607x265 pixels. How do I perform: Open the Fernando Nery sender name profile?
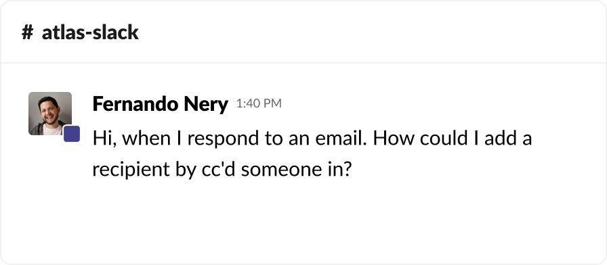point(161,104)
